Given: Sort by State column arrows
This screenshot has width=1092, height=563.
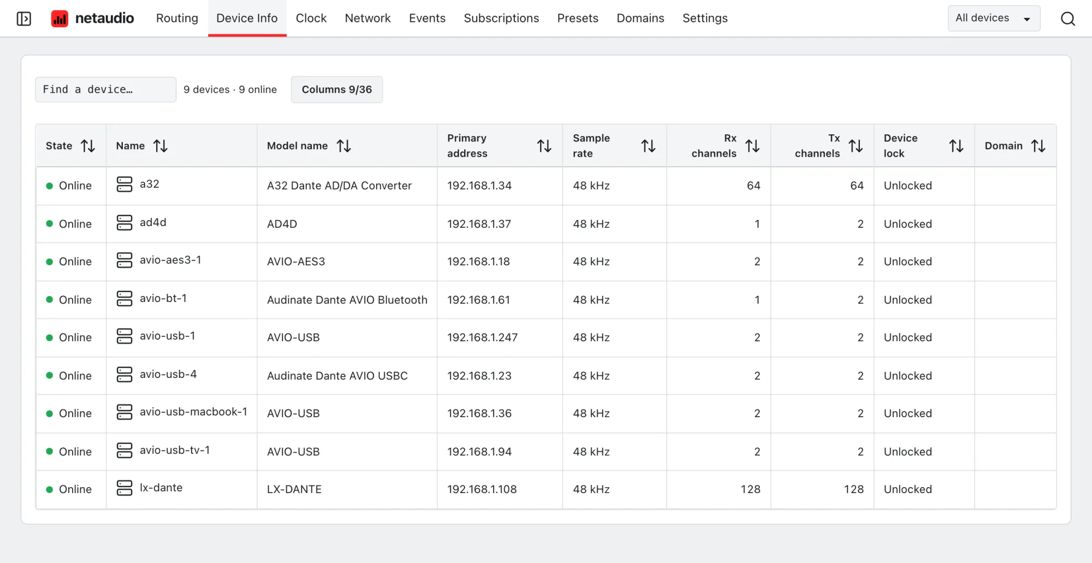Looking at the screenshot, I should 88,146.
